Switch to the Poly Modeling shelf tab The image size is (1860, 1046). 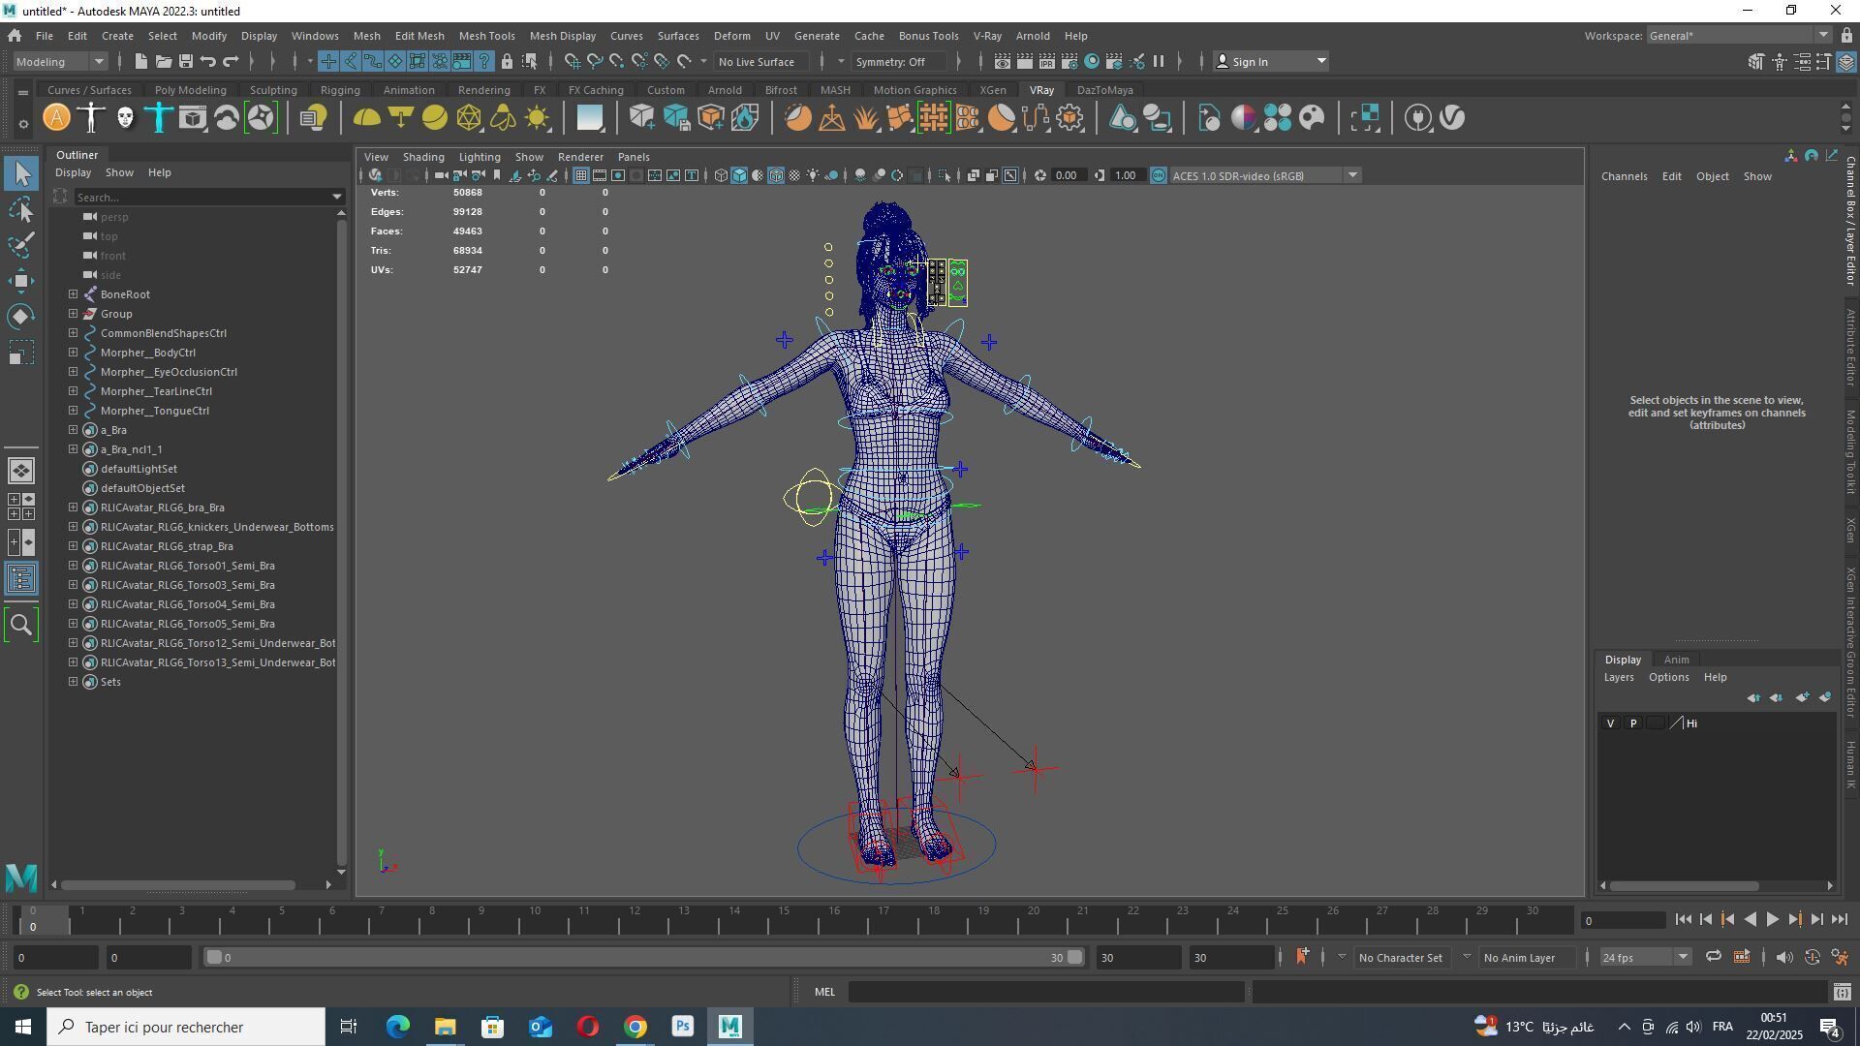190,90
